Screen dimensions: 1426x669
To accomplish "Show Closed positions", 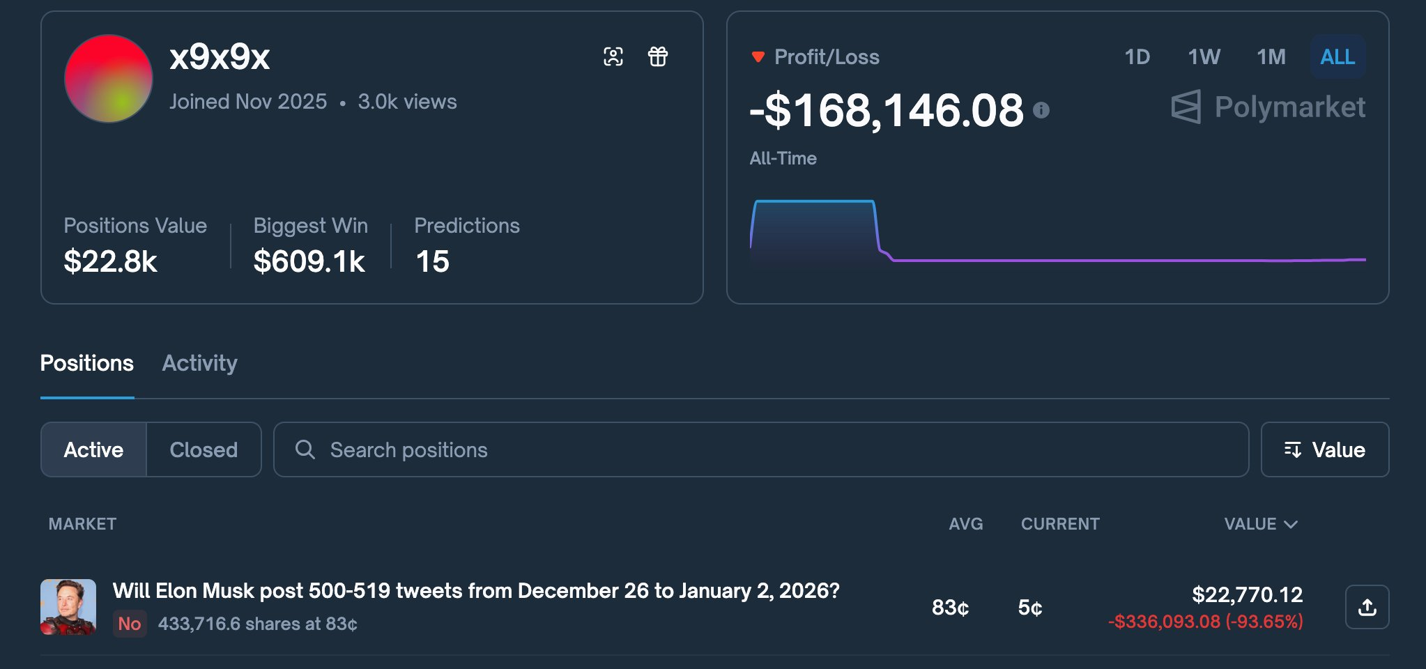I will click(204, 449).
